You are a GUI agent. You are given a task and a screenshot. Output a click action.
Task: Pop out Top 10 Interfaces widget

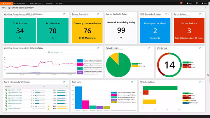64,82
